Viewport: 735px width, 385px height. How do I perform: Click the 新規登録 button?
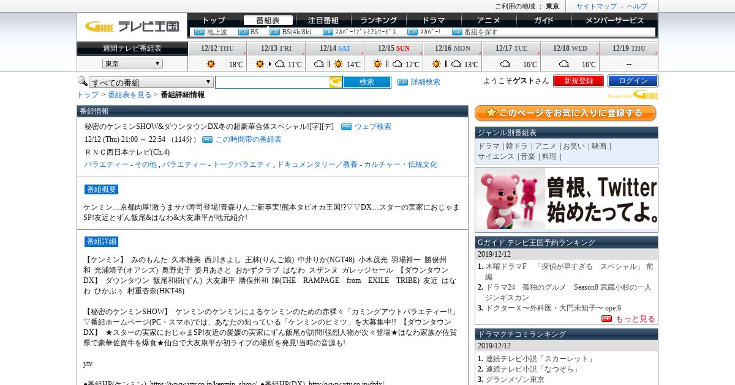point(578,81)
